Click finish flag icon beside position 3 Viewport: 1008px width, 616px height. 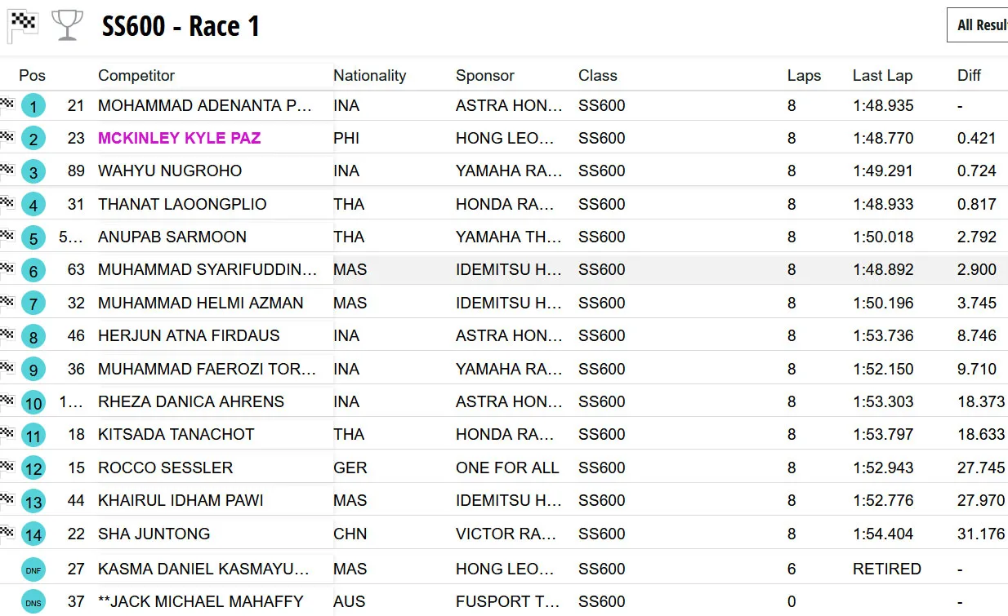pyautogui.click(x=8, y=170)
